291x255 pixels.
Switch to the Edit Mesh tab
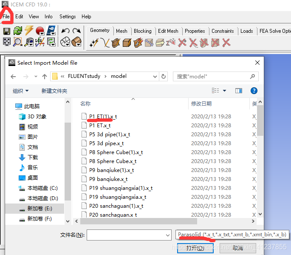click(x=168, y=31)
